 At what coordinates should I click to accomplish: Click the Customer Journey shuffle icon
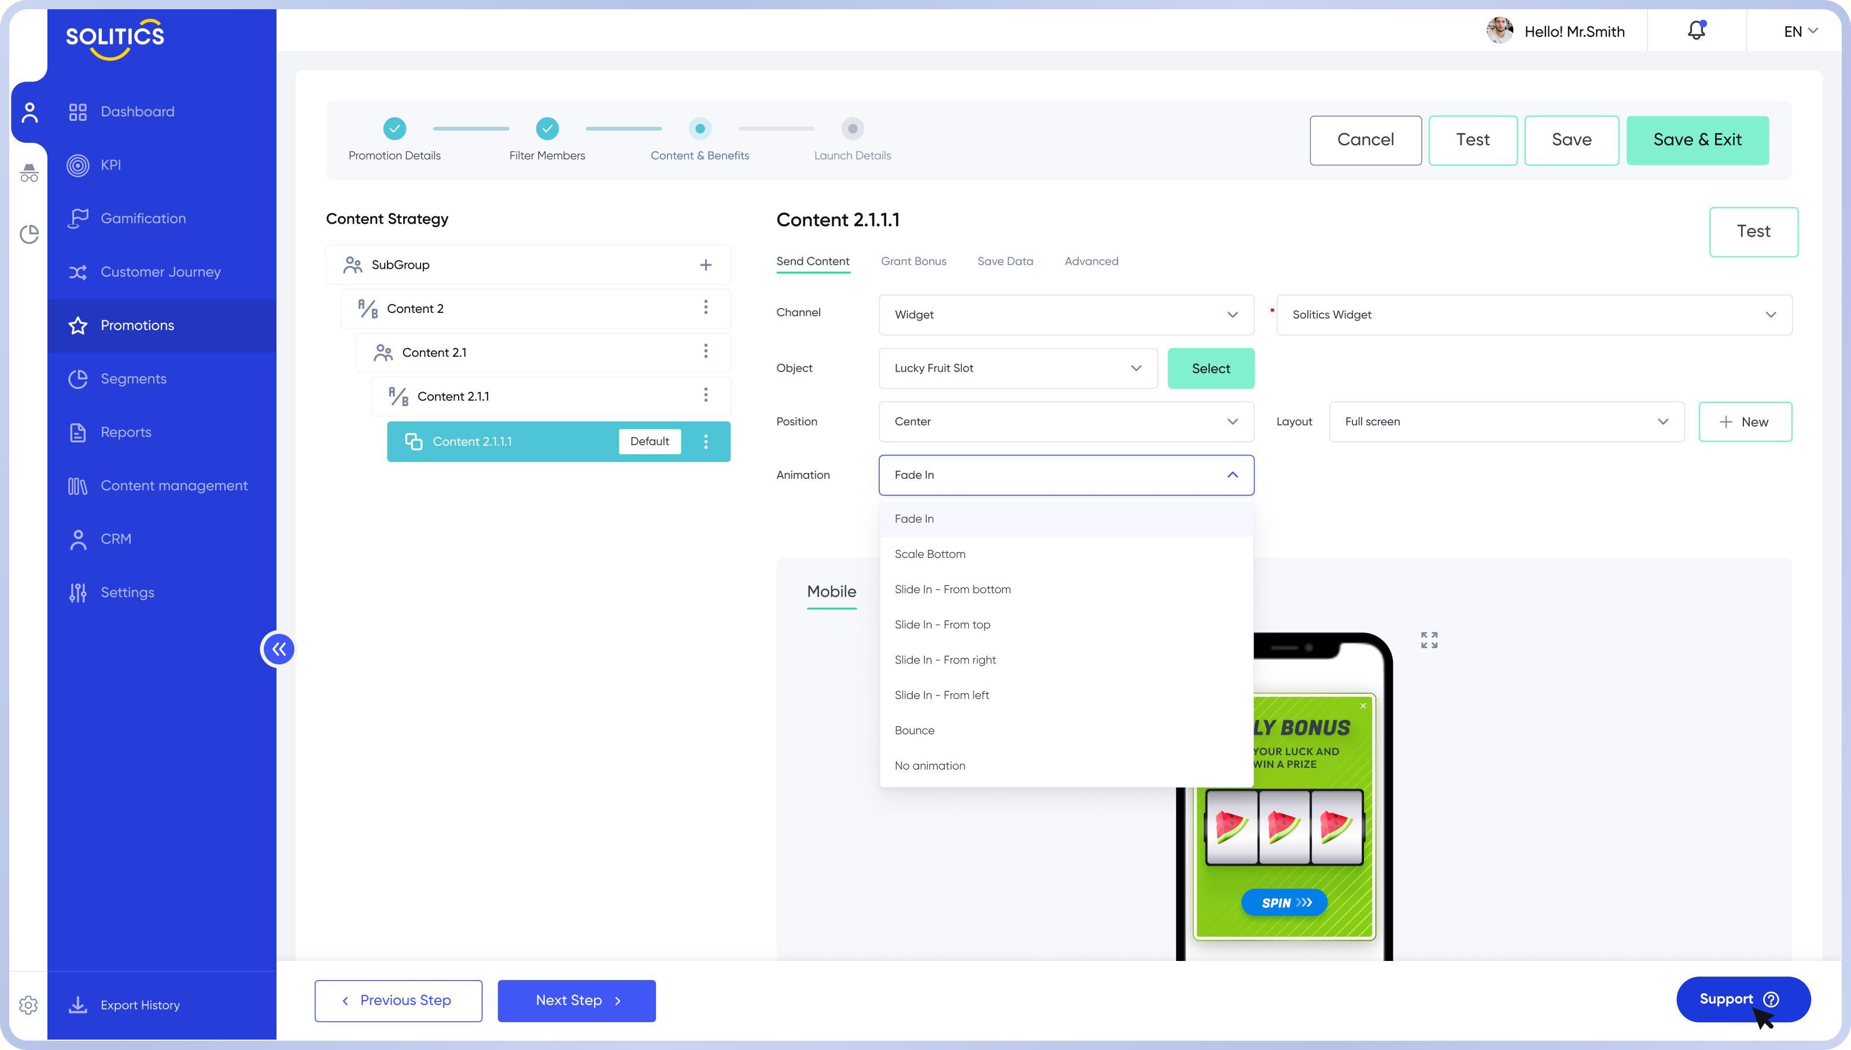point(78,272)
